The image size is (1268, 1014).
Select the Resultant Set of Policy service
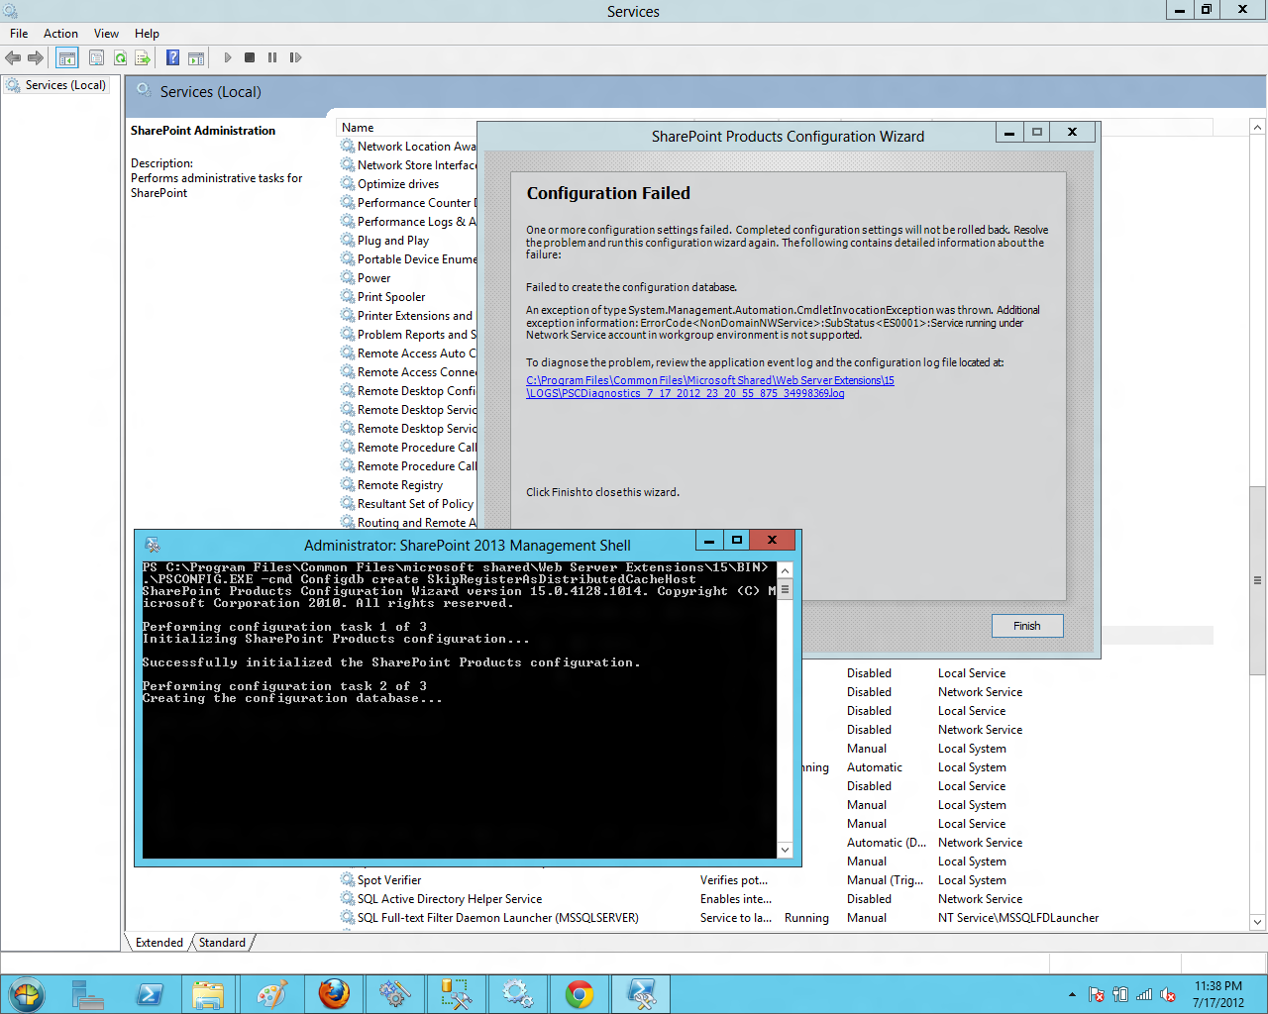point(415,504)
